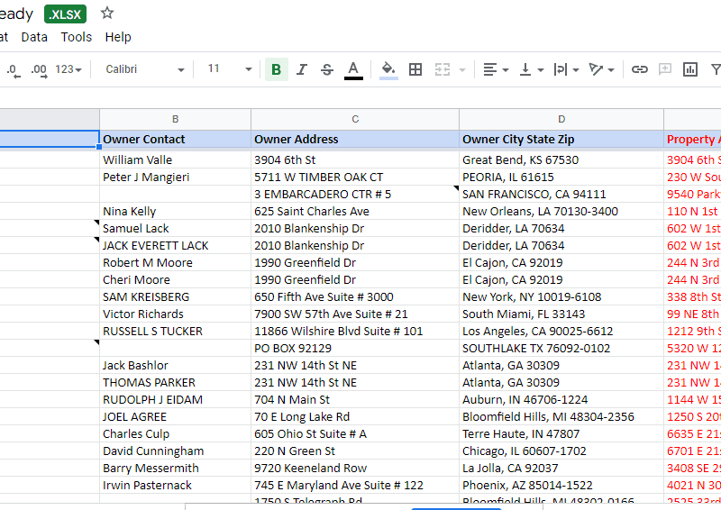721x510 pixels.
Task: Toggle bold formatting
Action: (x=276, y=69)
